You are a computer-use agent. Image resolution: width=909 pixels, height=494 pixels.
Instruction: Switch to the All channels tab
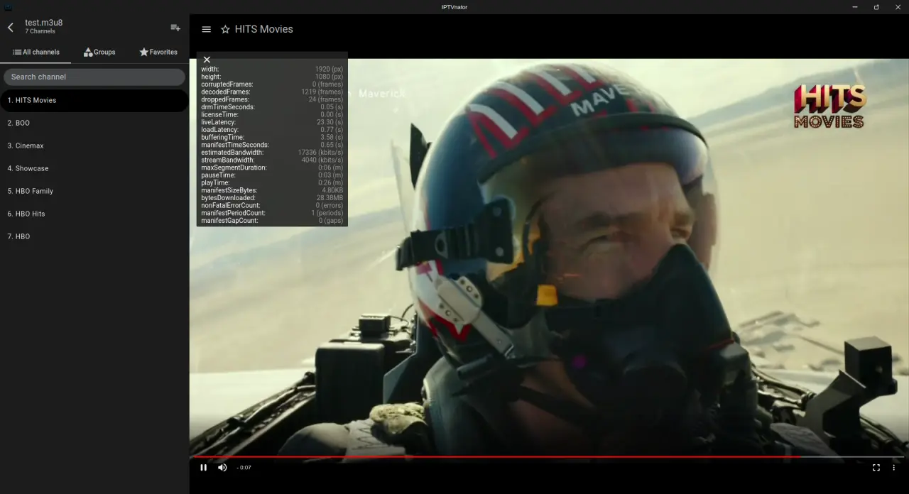click(36, 52)
